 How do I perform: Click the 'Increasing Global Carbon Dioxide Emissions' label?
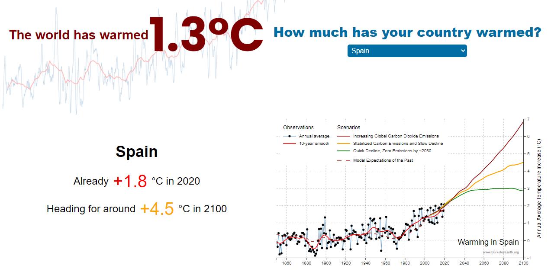(x=396, y=136)
